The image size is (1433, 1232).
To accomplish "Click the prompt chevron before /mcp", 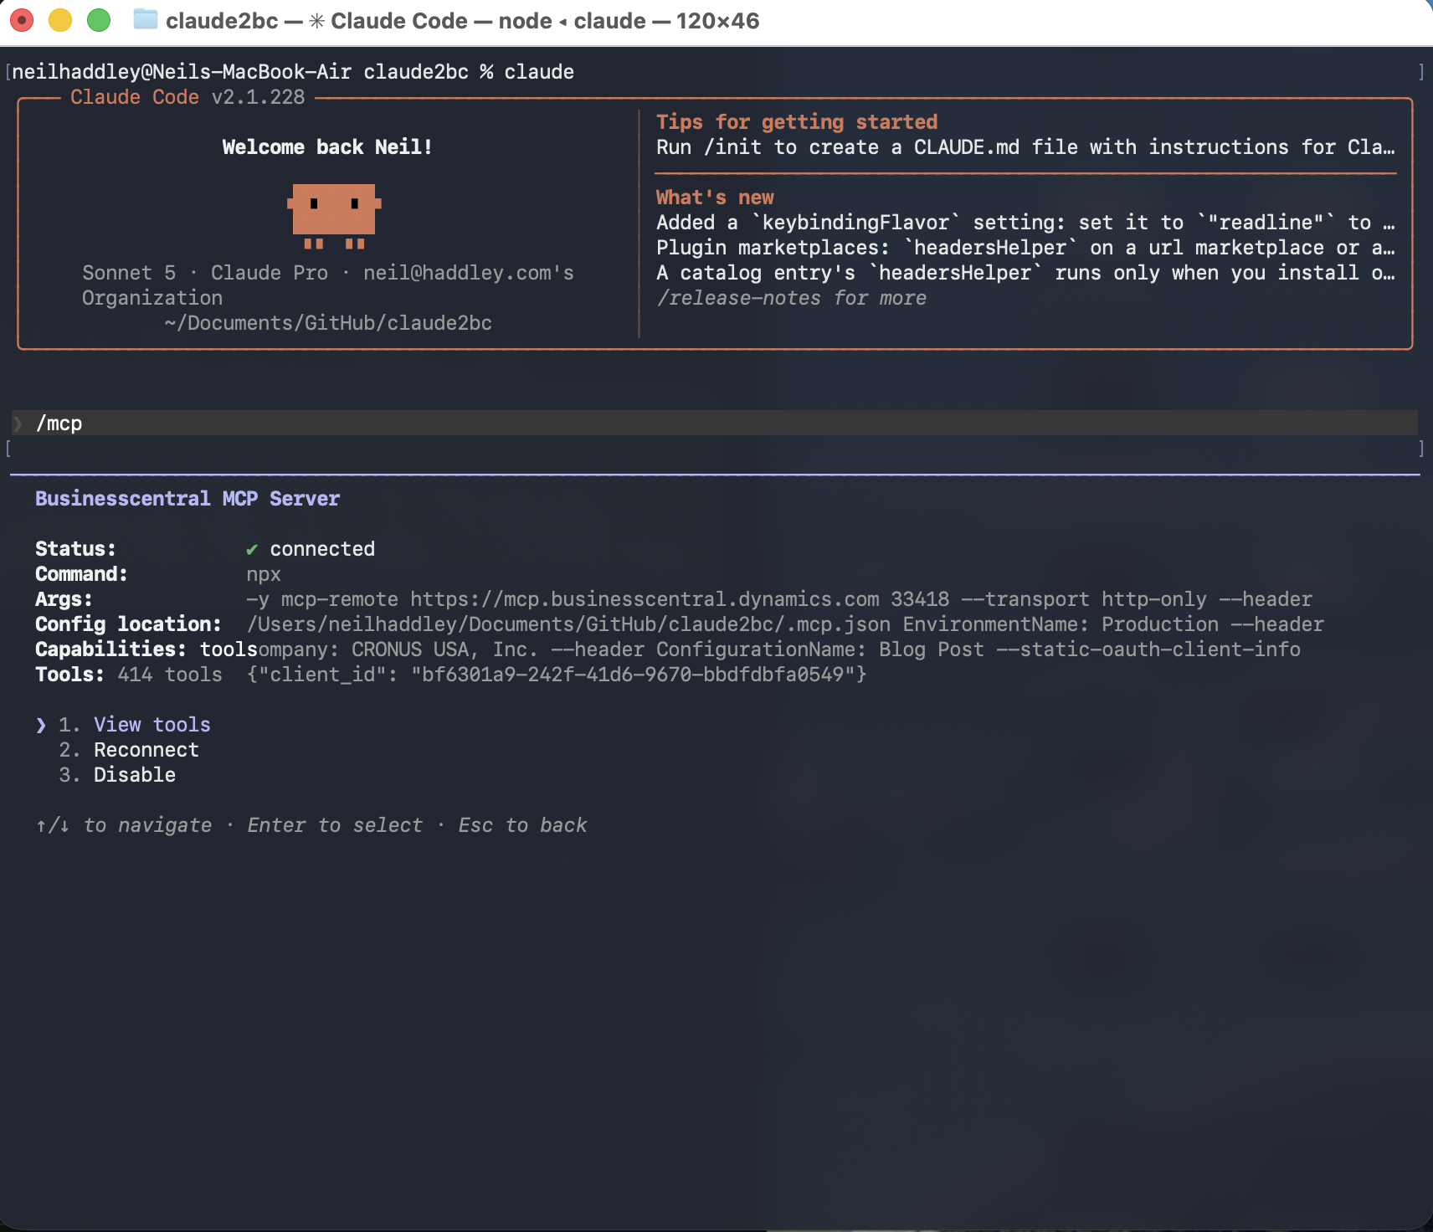I will click(18, 423).
